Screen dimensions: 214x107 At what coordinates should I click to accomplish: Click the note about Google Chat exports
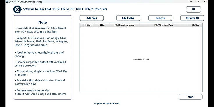click(x=41, y=41)
